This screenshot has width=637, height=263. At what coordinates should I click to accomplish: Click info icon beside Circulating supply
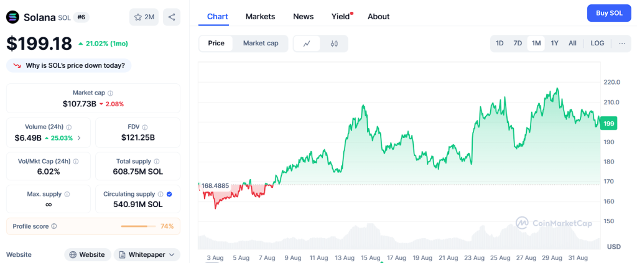[x=160, y=194]
